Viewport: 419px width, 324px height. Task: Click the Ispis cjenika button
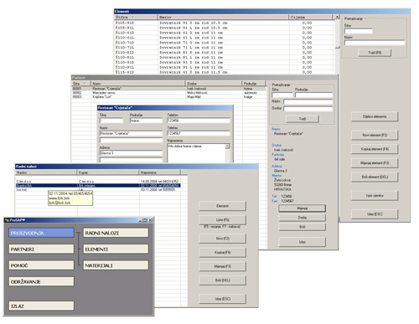(x=375, y=196)
